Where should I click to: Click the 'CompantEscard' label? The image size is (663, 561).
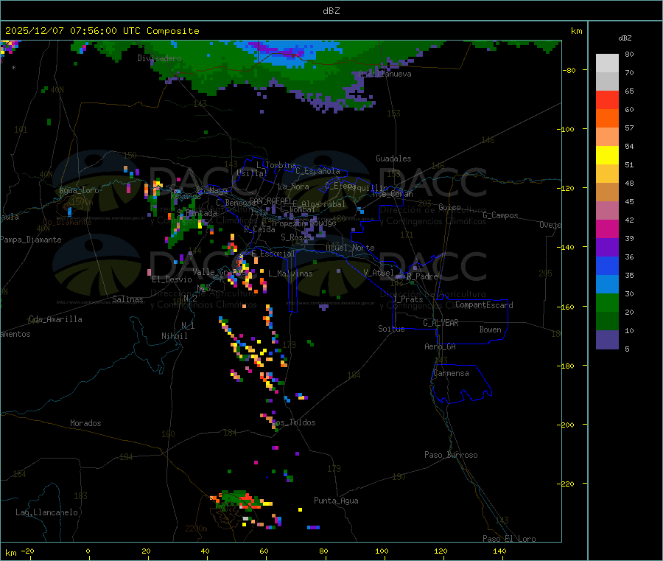(484, 305)
